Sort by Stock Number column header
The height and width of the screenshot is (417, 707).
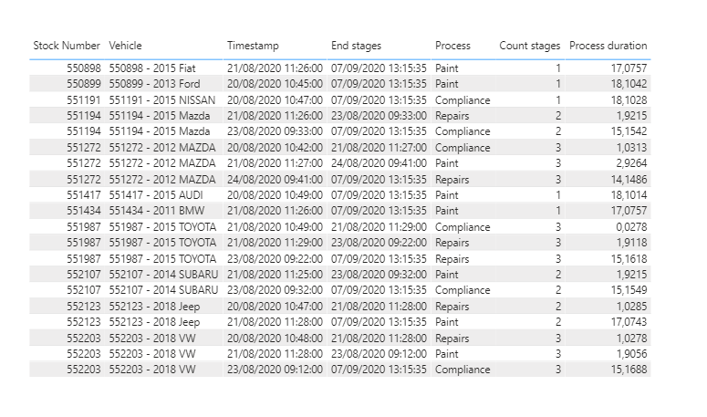tap(67, 46)
